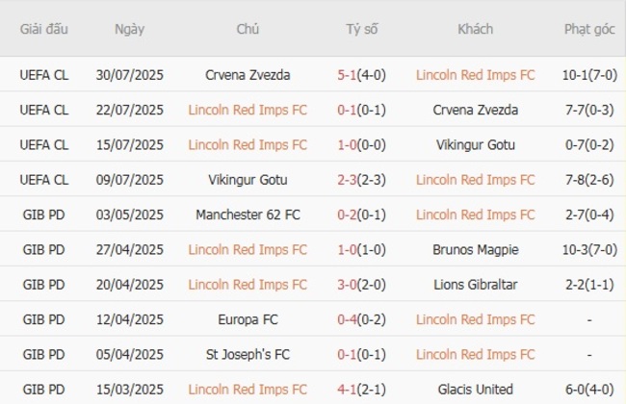This screenshot has height=404, width=626.
Task: Open the 2-3 match score
Action: point(349,179)
